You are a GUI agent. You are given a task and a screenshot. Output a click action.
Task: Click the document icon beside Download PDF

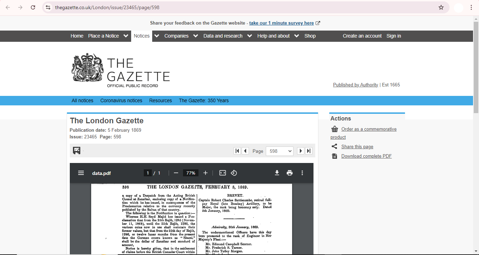coord(335,156)
